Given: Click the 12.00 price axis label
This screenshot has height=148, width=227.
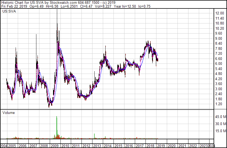Looking at the screenshot, I should [x=220, y=13].
